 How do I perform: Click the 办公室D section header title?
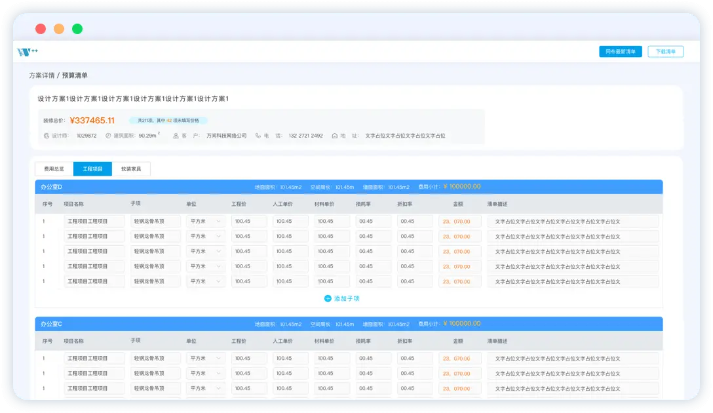coord(51,187)
